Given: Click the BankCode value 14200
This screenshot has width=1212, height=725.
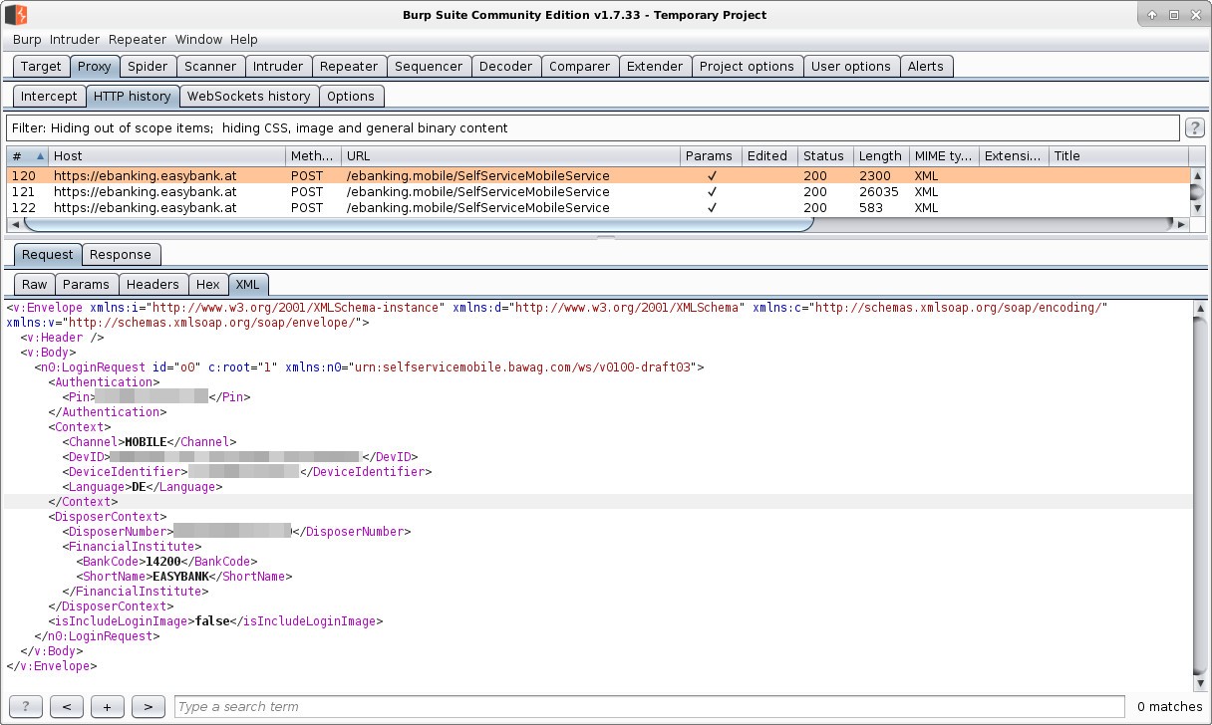Looking at the screenshot, I should tap(165, 562).
